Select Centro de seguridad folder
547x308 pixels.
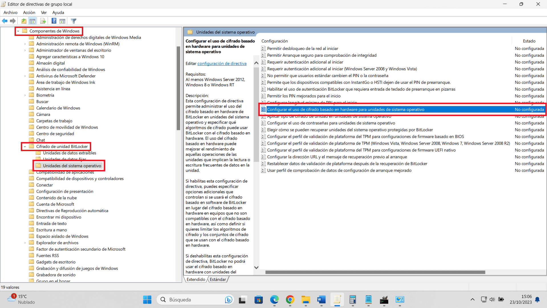[55, 134]
